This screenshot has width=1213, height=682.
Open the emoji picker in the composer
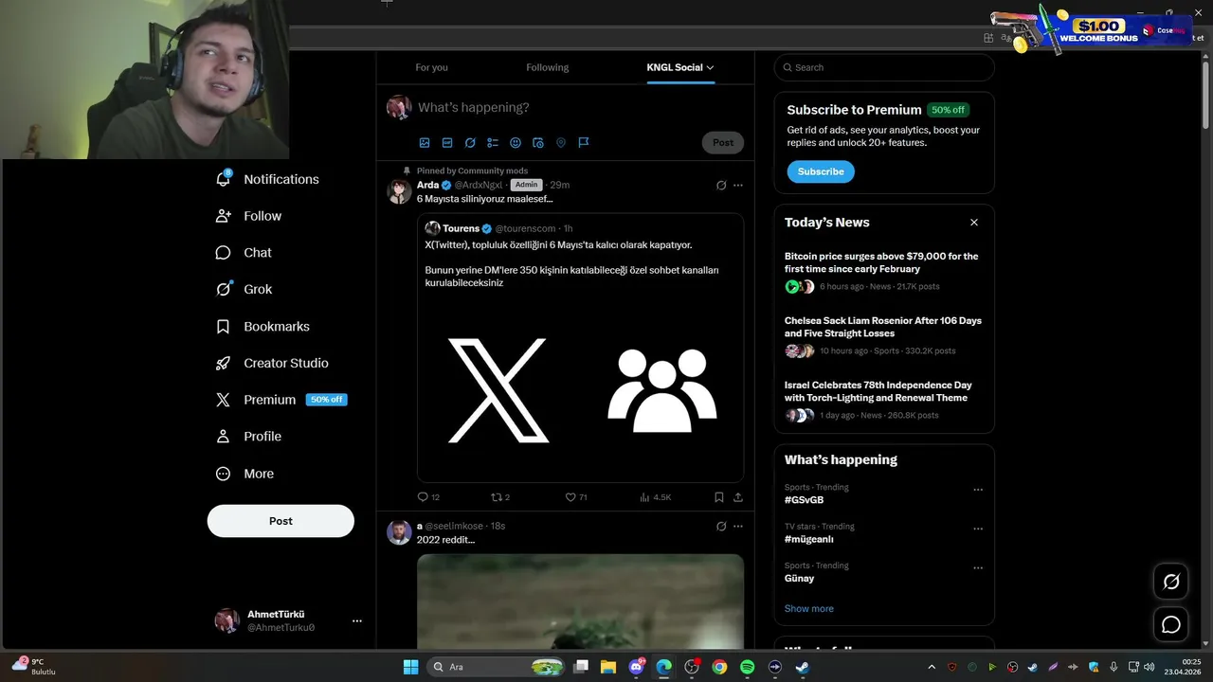coord(516,142)
